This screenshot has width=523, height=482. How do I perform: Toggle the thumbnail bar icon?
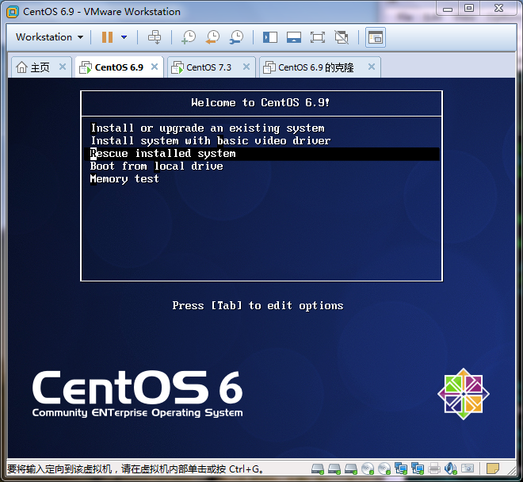point(294,37)
